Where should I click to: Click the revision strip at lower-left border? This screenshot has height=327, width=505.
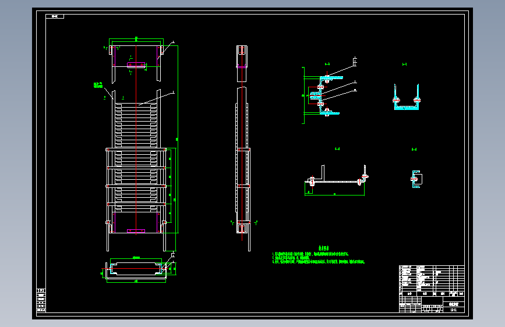click(x=41, y=300)
